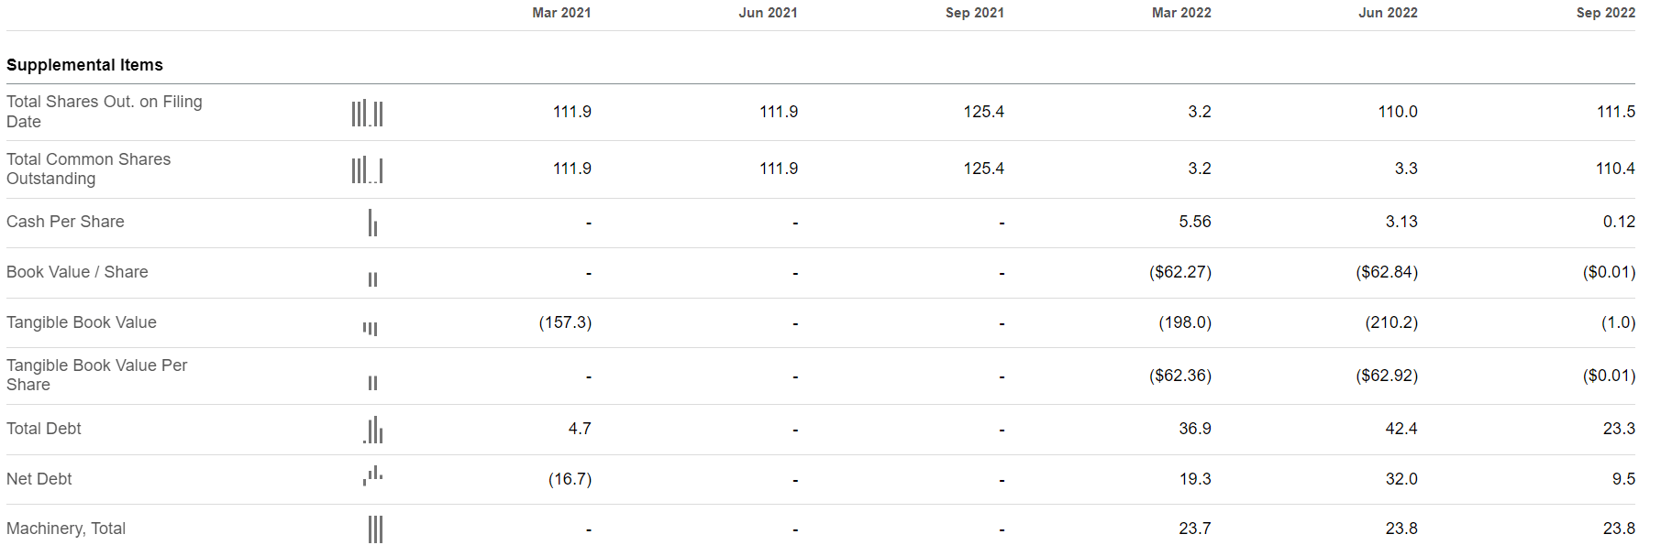The width and height of the screenshot is (1661, 556).
Task: Click the Cash Per Share mini chart icon
Action: coord(372,223)
